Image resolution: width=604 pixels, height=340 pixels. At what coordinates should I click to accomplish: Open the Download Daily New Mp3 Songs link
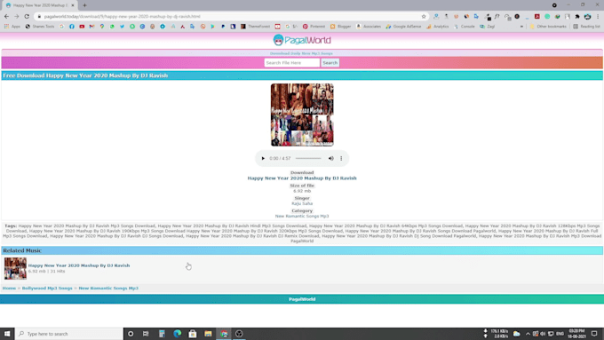point(301,53)
